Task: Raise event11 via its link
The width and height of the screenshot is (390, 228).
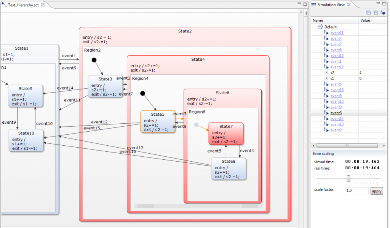Action: click(337, 33)
